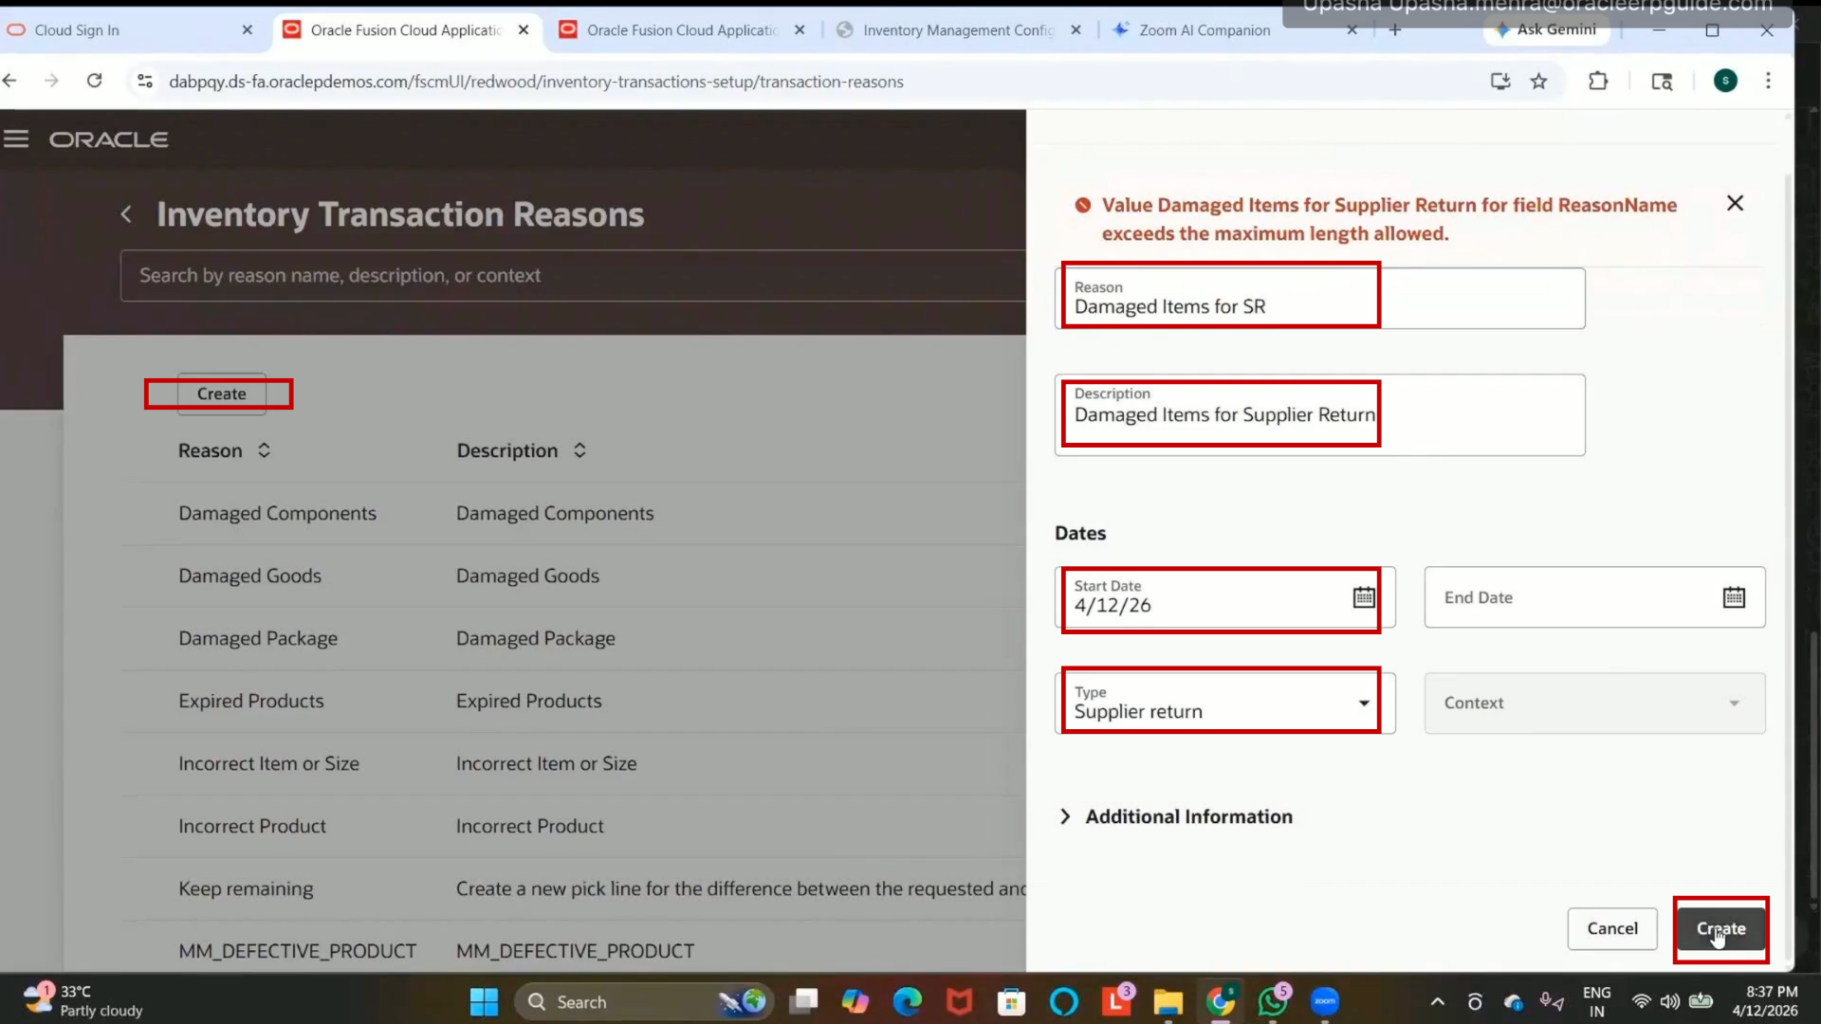Open WhatsApp from the taskbar
The image size is (1821, 1024).
pyautogui.click(x=1272, y=1001)
